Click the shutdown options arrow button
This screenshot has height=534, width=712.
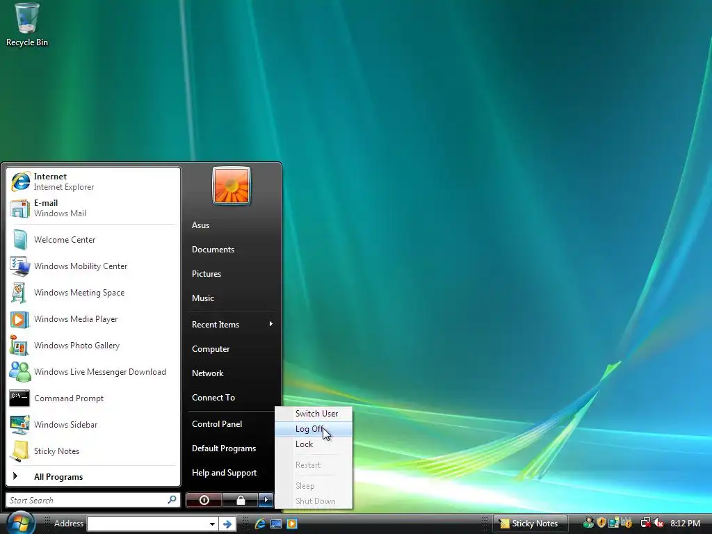[x=266, y=500]
